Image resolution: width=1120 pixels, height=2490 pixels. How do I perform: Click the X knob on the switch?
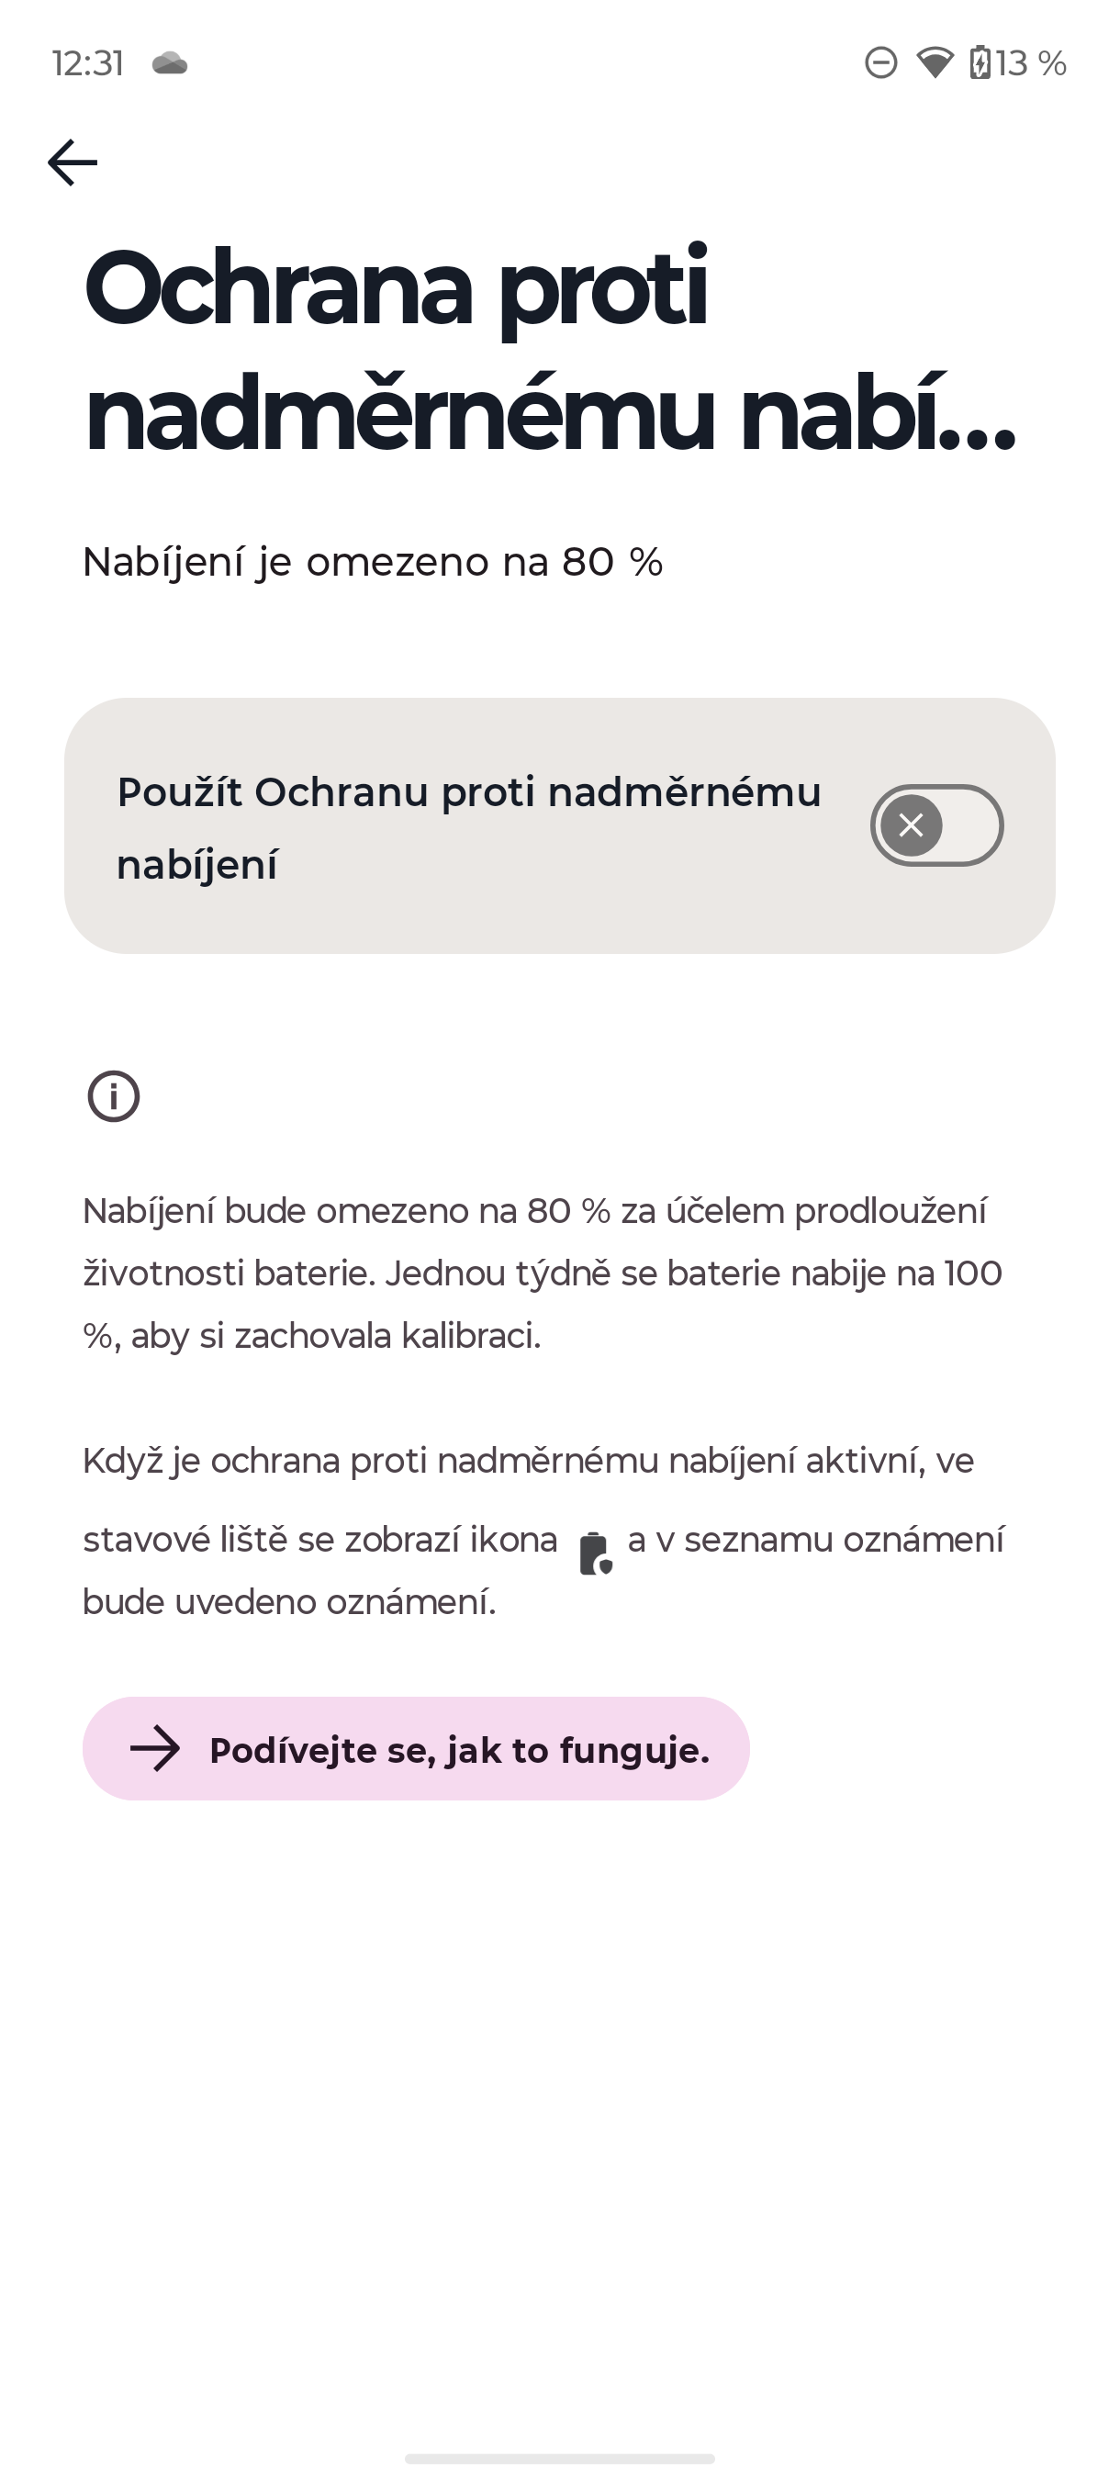911,825
